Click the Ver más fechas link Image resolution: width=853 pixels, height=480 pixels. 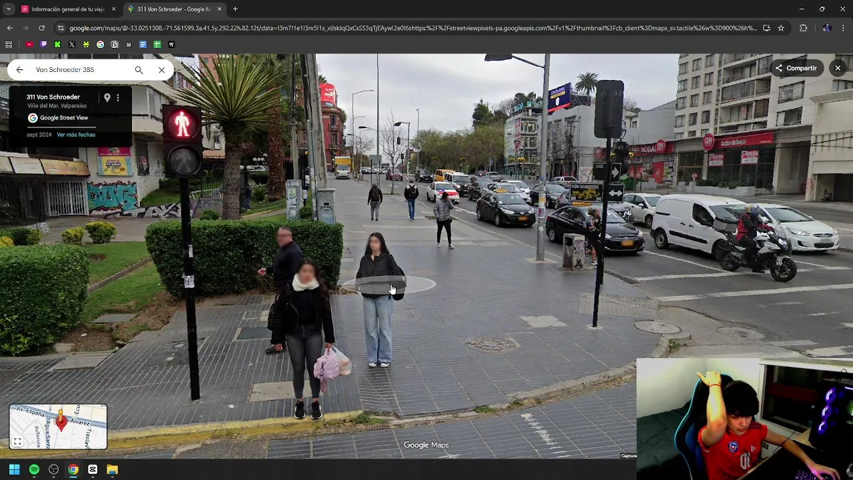click(76, 135)
